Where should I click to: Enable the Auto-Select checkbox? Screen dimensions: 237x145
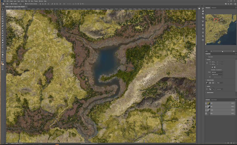(x=11, y=4)
